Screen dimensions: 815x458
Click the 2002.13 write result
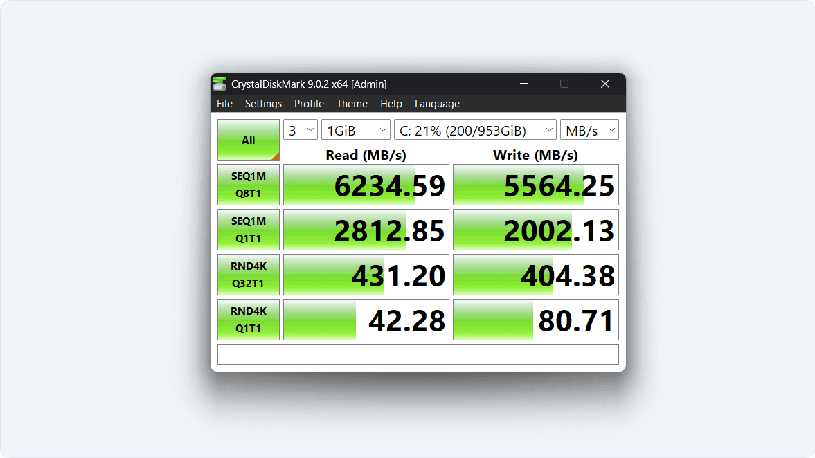[536, 230]
